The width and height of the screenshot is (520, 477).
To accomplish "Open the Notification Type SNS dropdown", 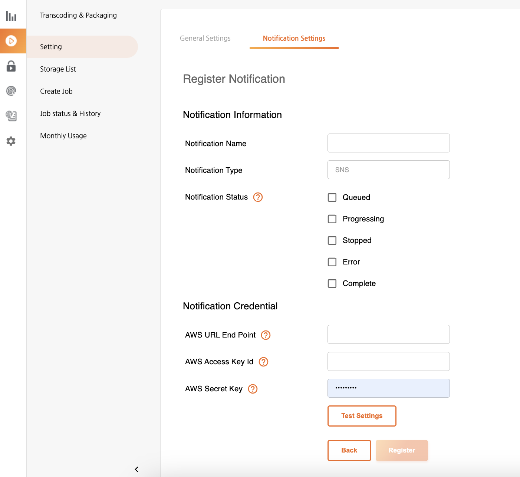I will (388, 170).
